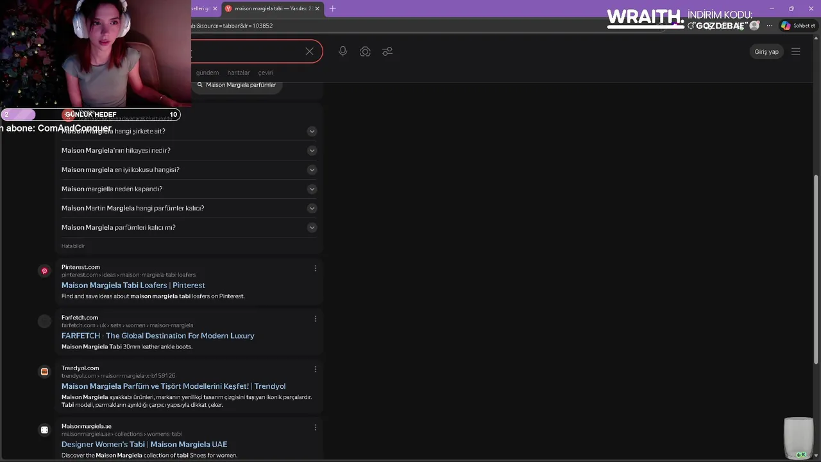Click breadcrumb 'farfetch.com › uk › sets › women'

[127, 325]
